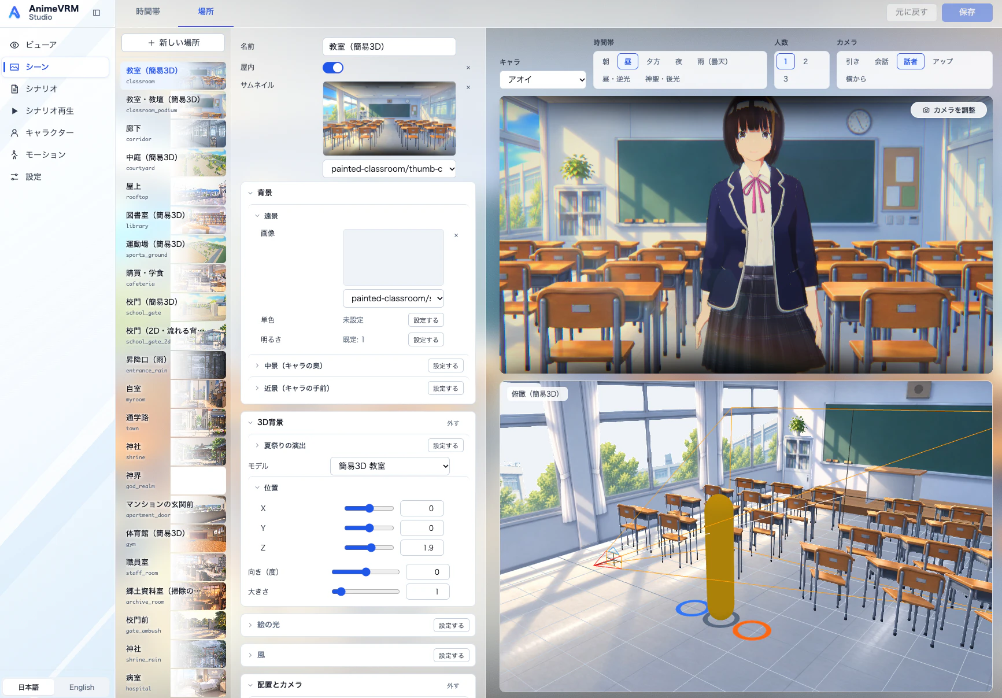
Task: Open the 設定 sliders icon
Action: [x=14, y=177]
